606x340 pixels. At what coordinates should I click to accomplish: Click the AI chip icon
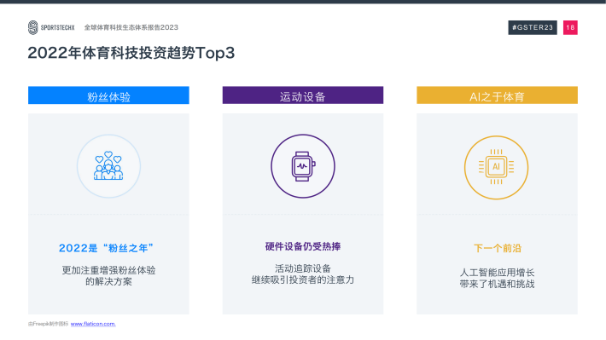point(496,167)
